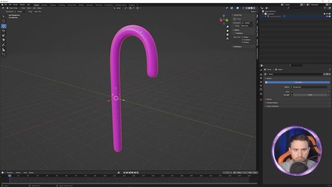
Task: Click the outliner filter funnel icon
Action: coord(325,8)
